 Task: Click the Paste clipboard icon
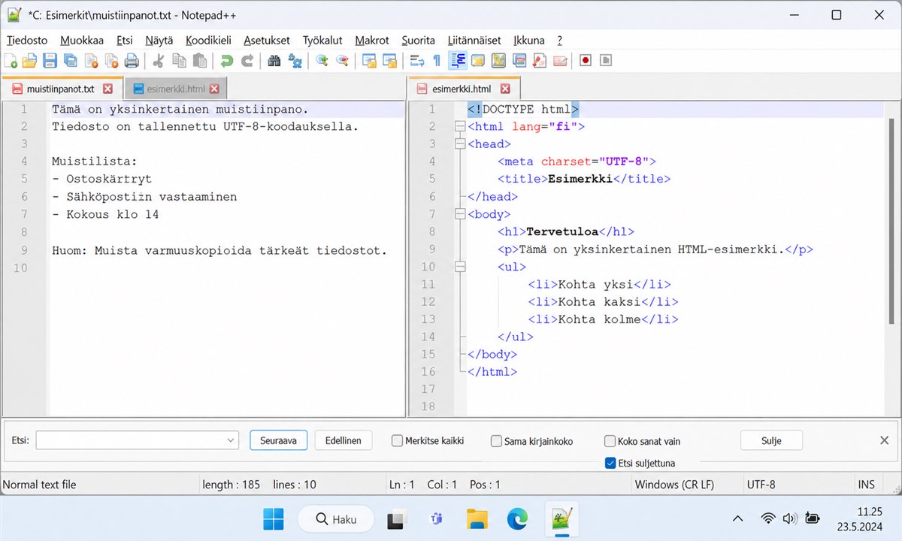point(199,61)
